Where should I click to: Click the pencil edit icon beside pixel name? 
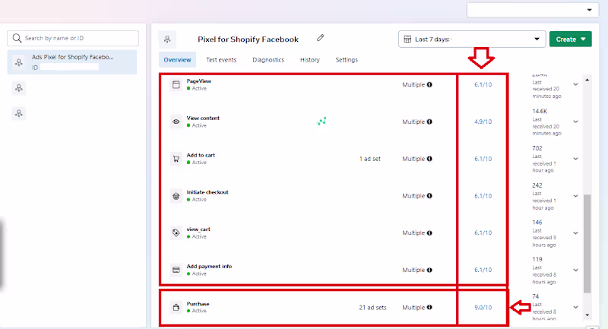[321, 37]
